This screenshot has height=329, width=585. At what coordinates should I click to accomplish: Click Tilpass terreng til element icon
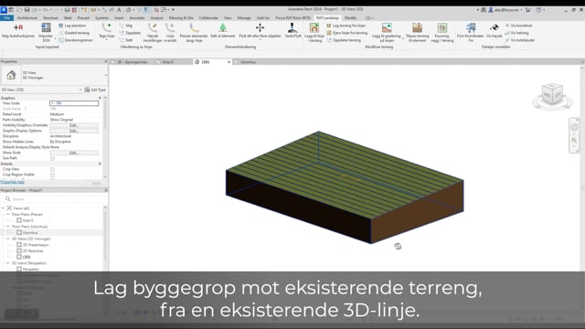417,27
